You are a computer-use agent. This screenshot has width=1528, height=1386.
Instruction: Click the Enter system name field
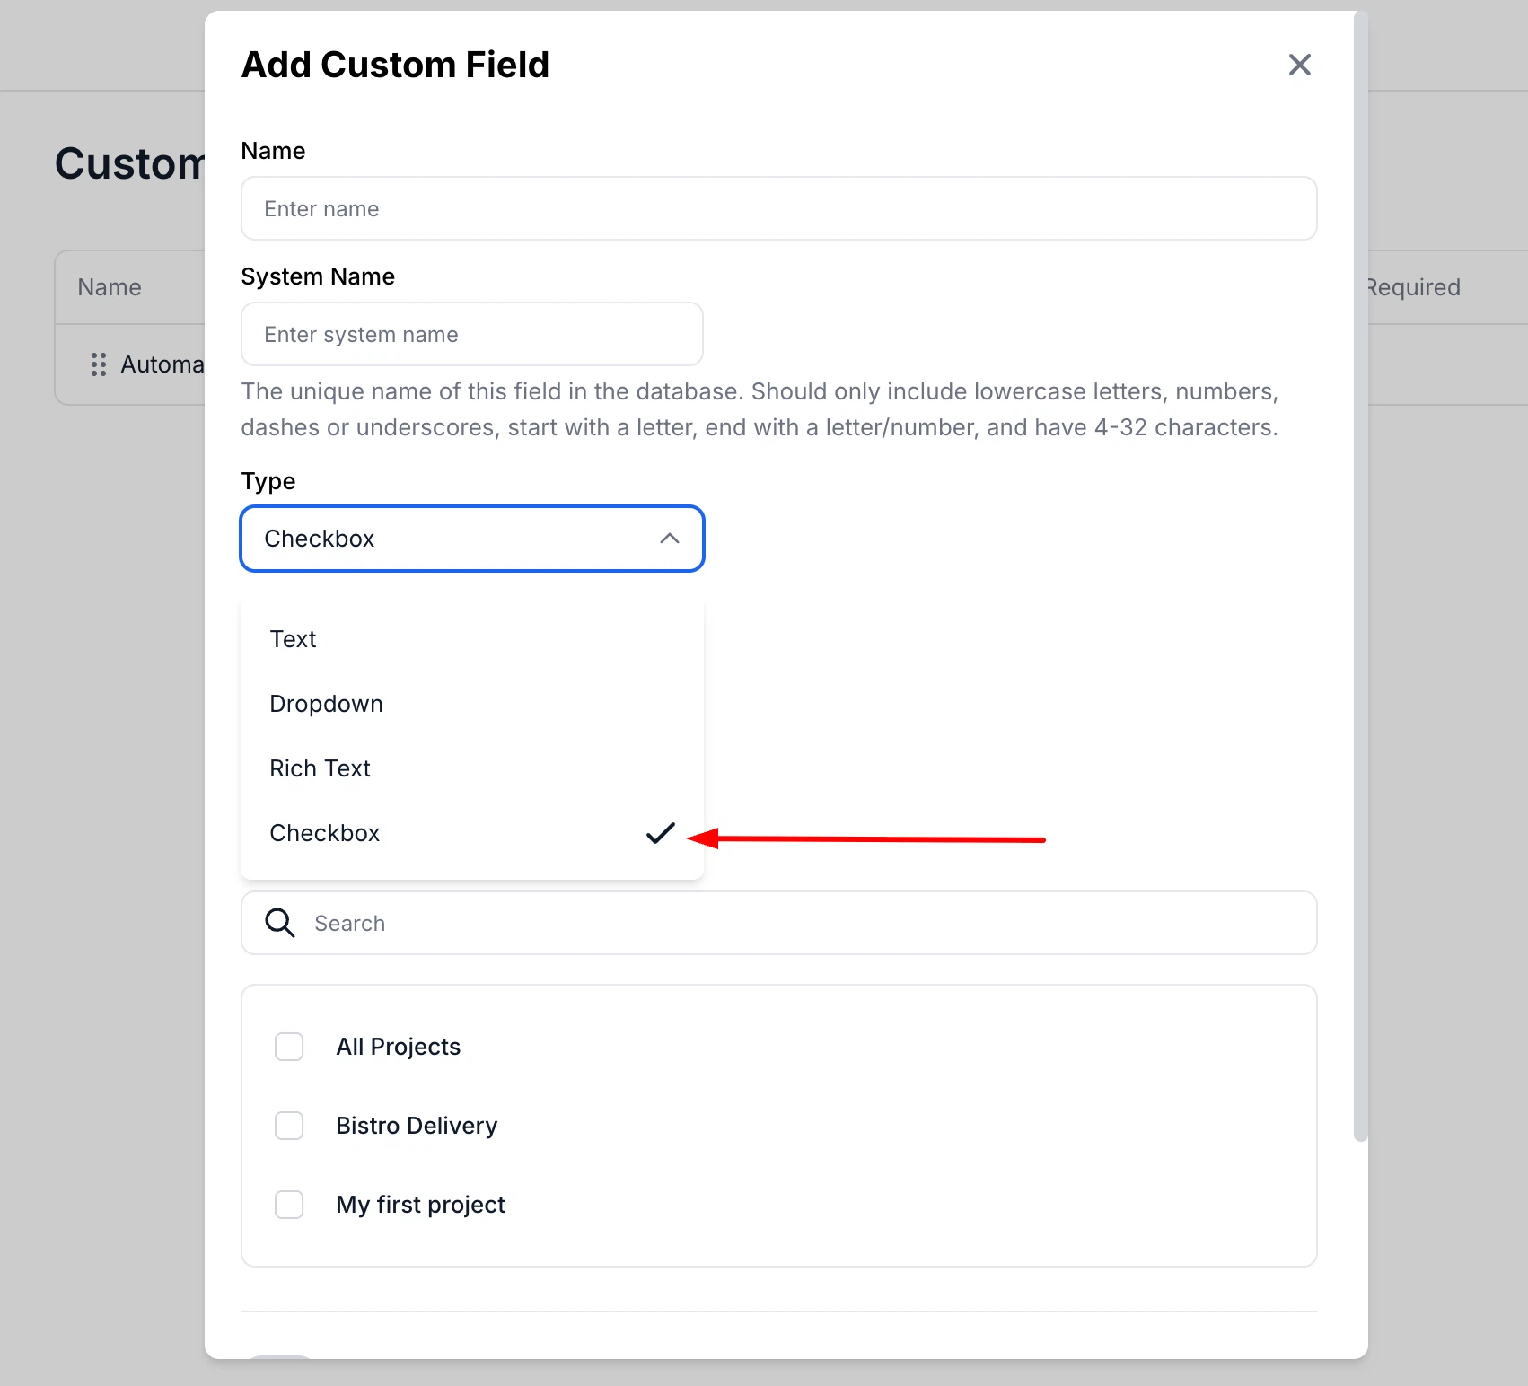click(x=471, y=334)
